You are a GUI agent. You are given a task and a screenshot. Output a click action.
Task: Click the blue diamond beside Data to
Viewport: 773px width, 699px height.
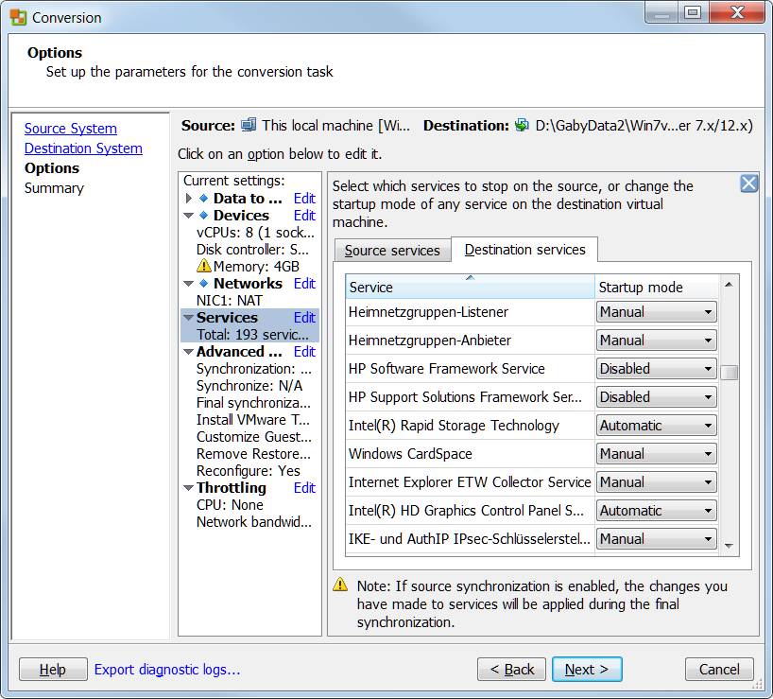click(203, 199)
